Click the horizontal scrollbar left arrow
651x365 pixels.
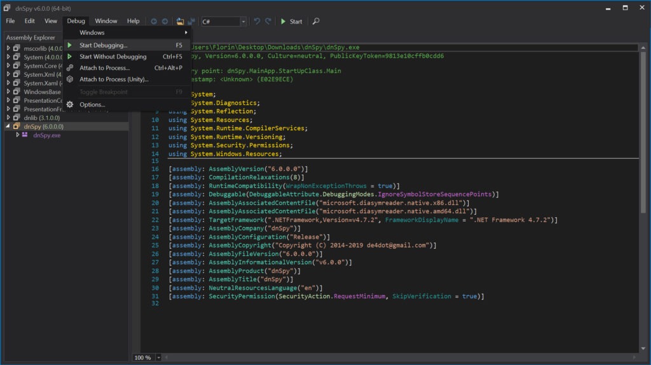pos(167,357)
